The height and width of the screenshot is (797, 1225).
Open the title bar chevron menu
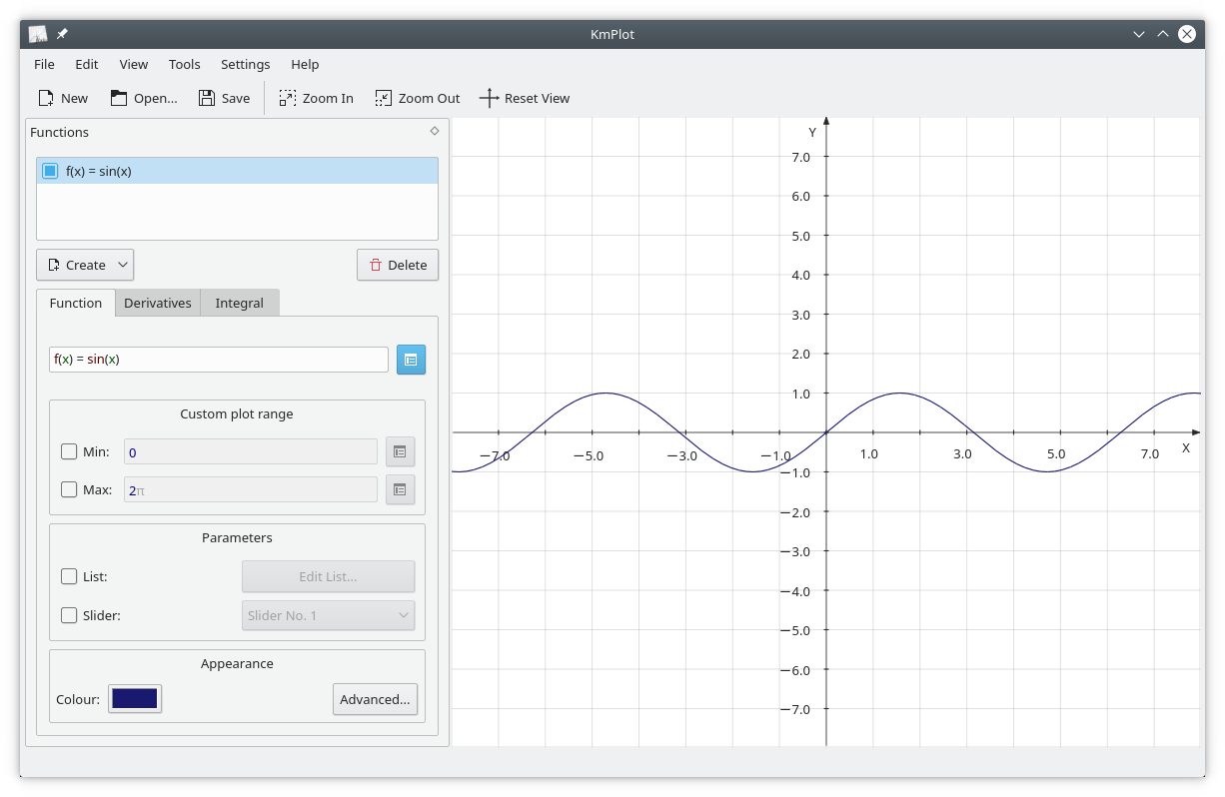[1139, 34]
